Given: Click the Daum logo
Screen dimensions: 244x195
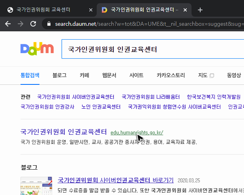Looking at the screenshot, I should tap(37, 49).
